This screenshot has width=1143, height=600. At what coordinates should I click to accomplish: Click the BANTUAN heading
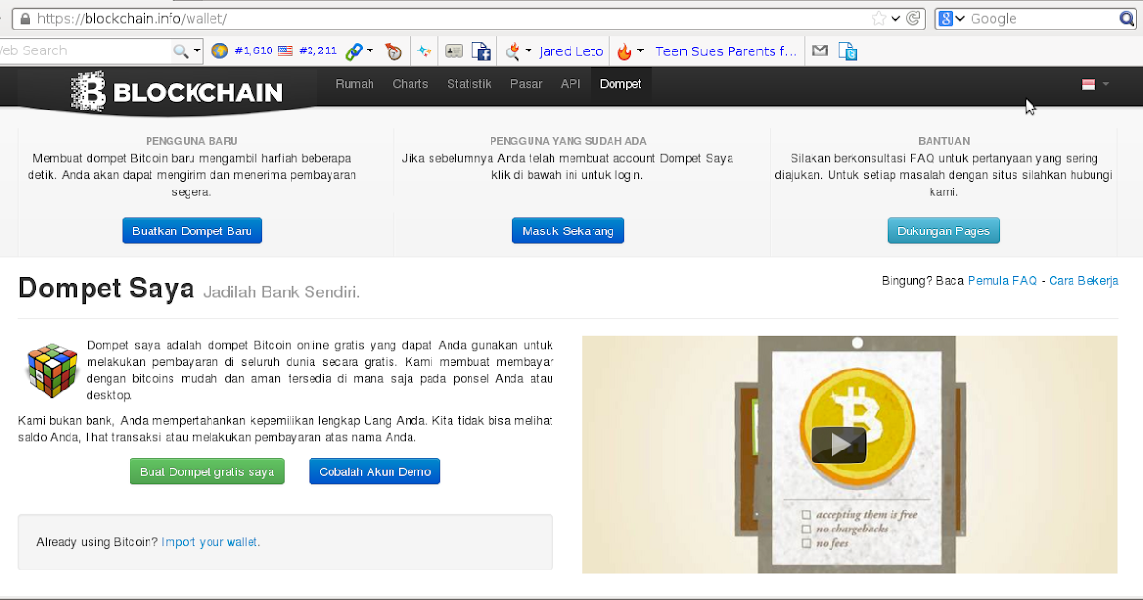click(x=944, y=141)
